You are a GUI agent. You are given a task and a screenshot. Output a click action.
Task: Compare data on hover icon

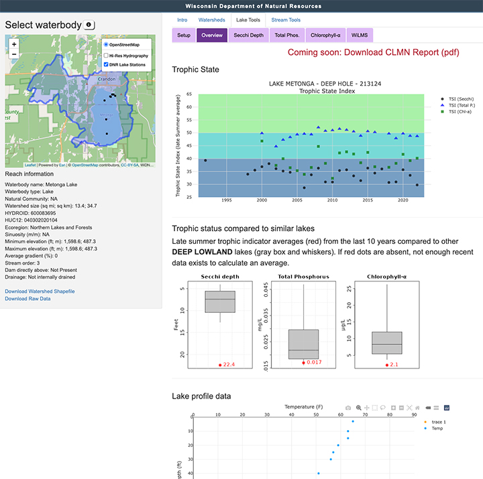[x=436, y=408]
